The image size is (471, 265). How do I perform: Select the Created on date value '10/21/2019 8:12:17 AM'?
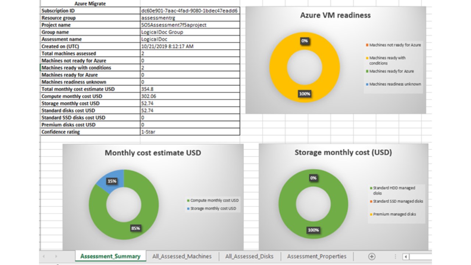click(x=190, y=46)
